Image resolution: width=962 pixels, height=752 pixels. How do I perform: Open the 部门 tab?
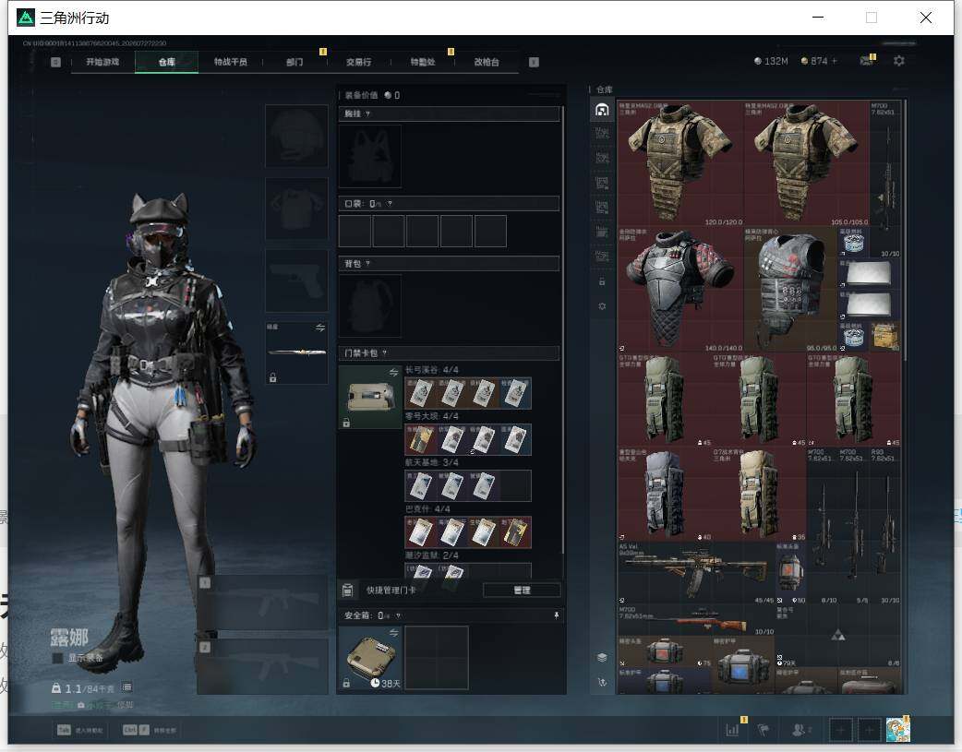click(295, 62)
